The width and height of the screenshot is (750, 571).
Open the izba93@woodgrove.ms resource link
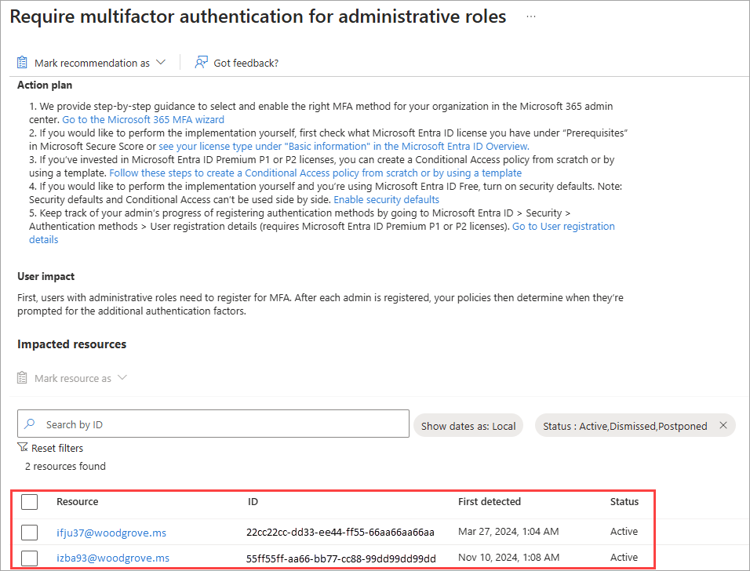[x=113, y=558]
